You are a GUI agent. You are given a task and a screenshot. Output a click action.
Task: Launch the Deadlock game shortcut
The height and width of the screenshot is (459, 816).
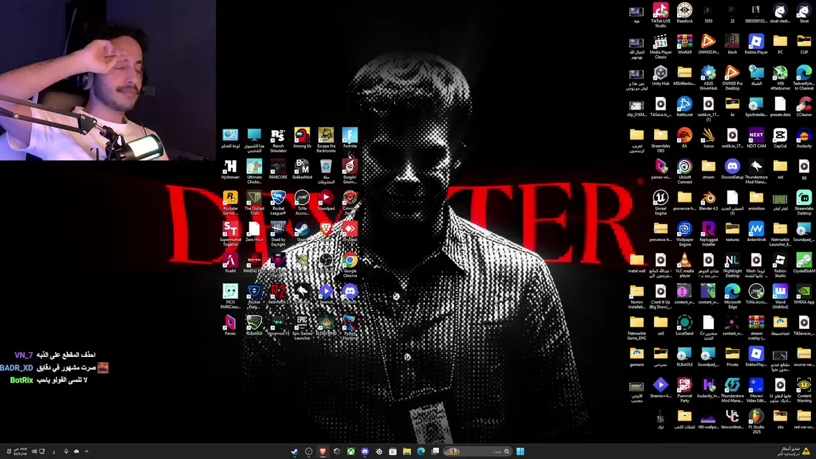(x=685, y=13)
